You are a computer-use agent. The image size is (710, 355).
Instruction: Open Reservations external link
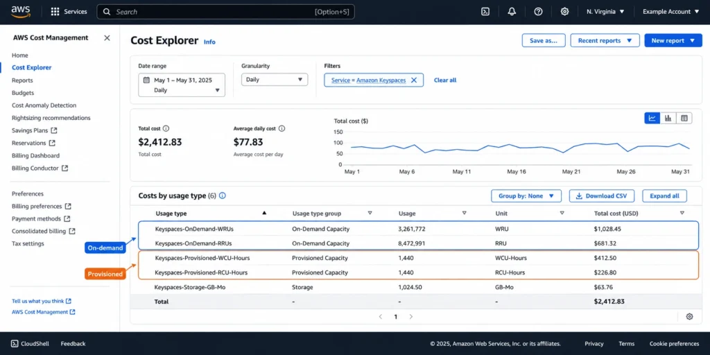pos(33,143)
